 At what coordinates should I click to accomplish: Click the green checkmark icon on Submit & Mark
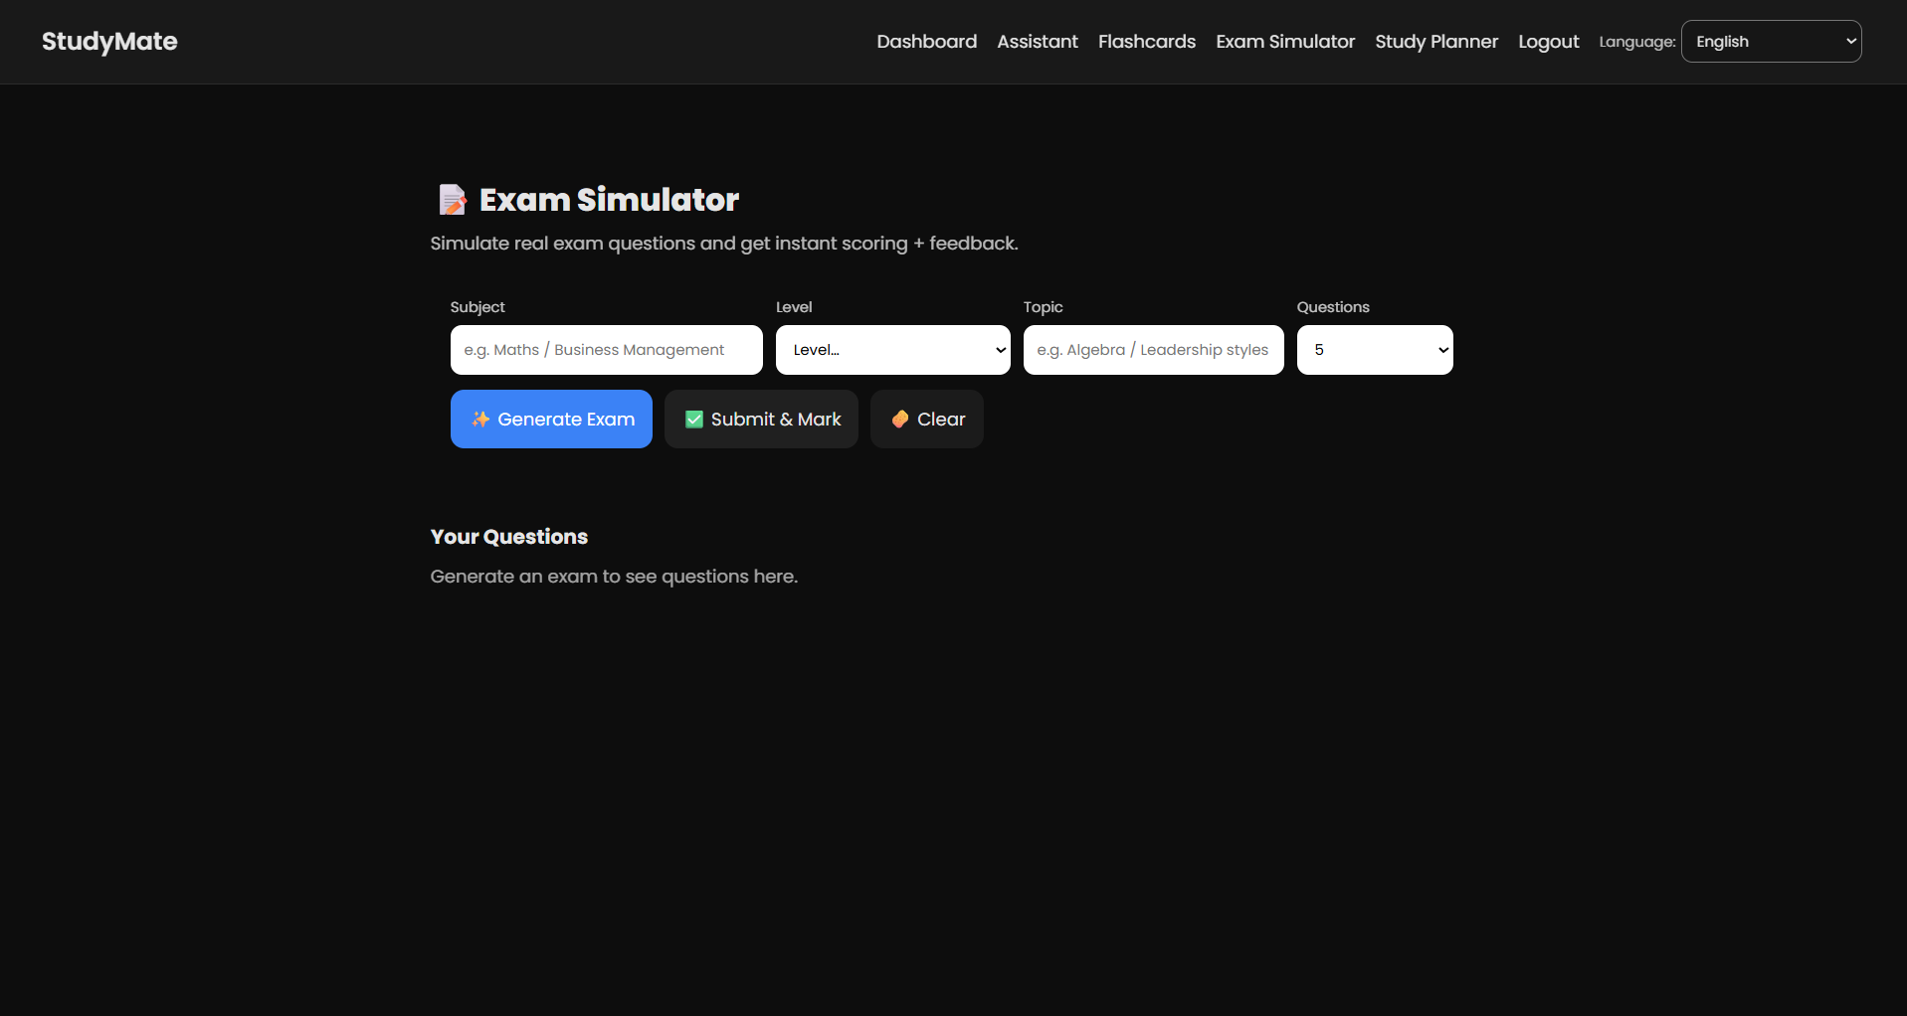pyautogui.click(x=694, y=419)
